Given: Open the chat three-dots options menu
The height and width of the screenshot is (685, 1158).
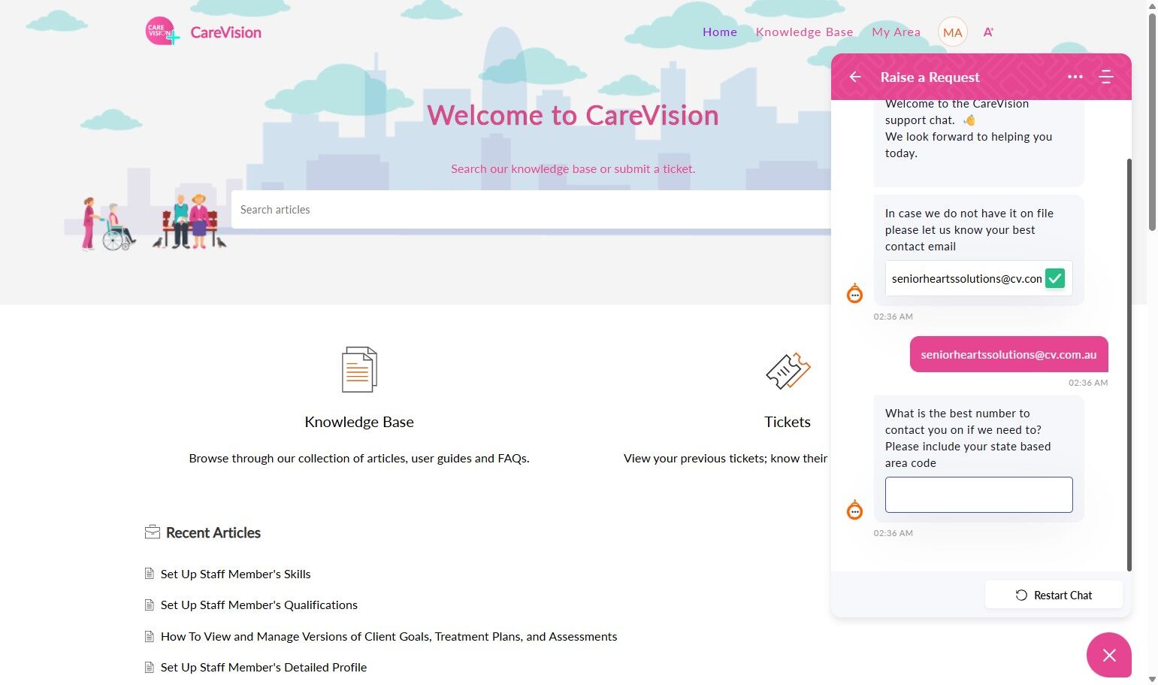Looking at the screenshot, I should point(1075,77).
